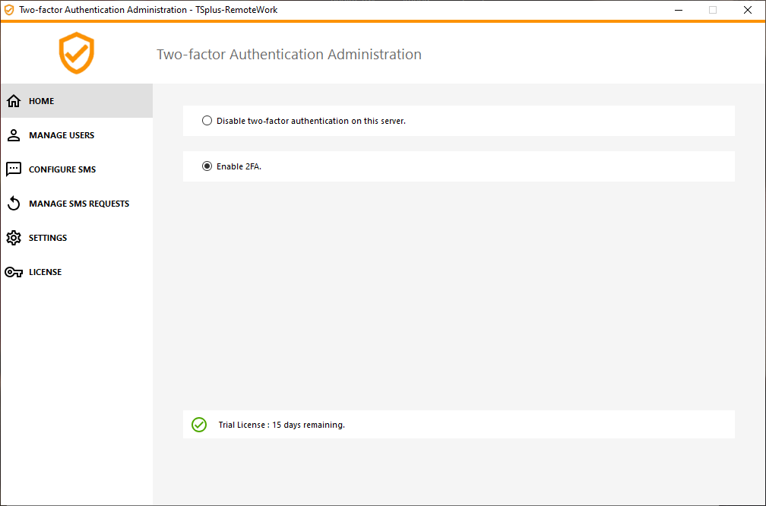Viewport: 766px width, 506px height.
Task: Select the Manage Users person icon
Action: [14, 134]
